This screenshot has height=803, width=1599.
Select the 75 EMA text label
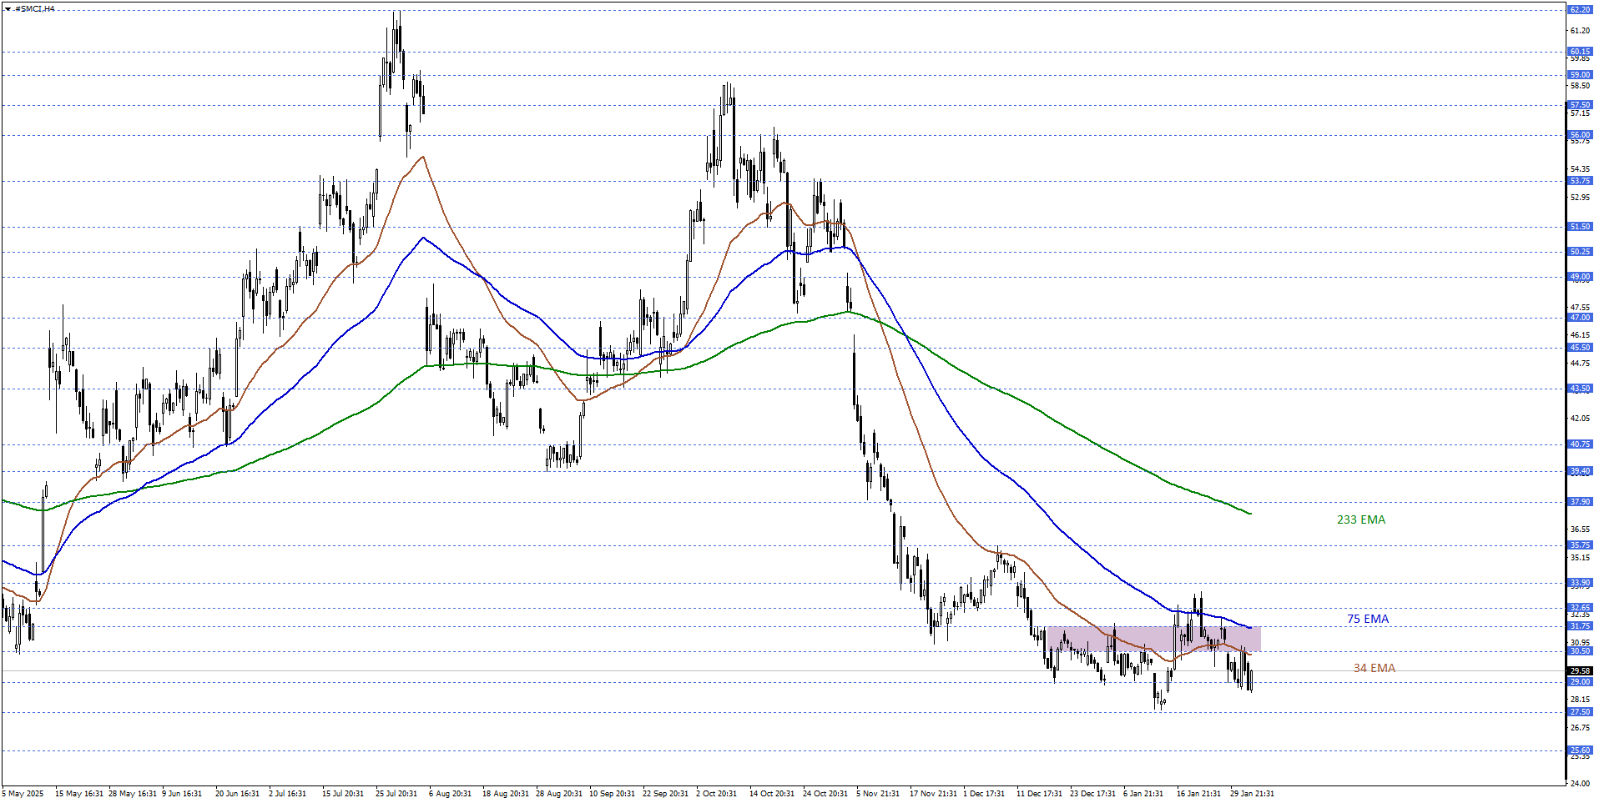point(1368,619)
